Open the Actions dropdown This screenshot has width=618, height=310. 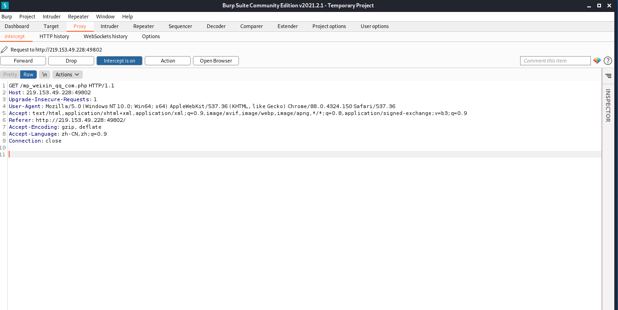(x=67, y=74)
